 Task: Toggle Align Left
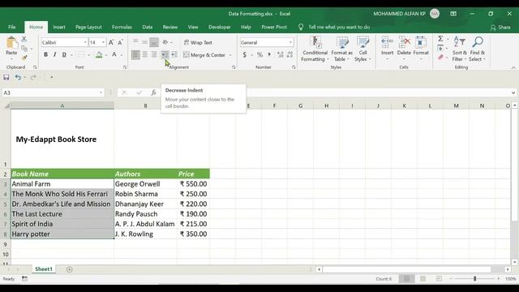(x=135, y=54)
